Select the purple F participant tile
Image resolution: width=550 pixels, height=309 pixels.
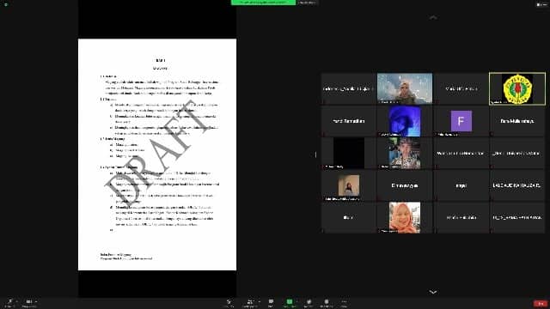pos(461,121)
